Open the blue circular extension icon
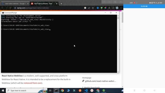This screenshot has height=93, width=165. tap(98, 8)
